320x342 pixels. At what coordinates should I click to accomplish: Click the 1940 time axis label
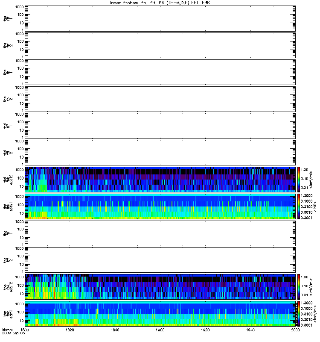tap(250, 330)
